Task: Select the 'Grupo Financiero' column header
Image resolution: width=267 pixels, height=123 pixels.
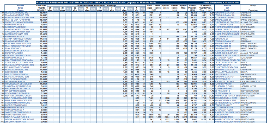Action: point(253,8)
